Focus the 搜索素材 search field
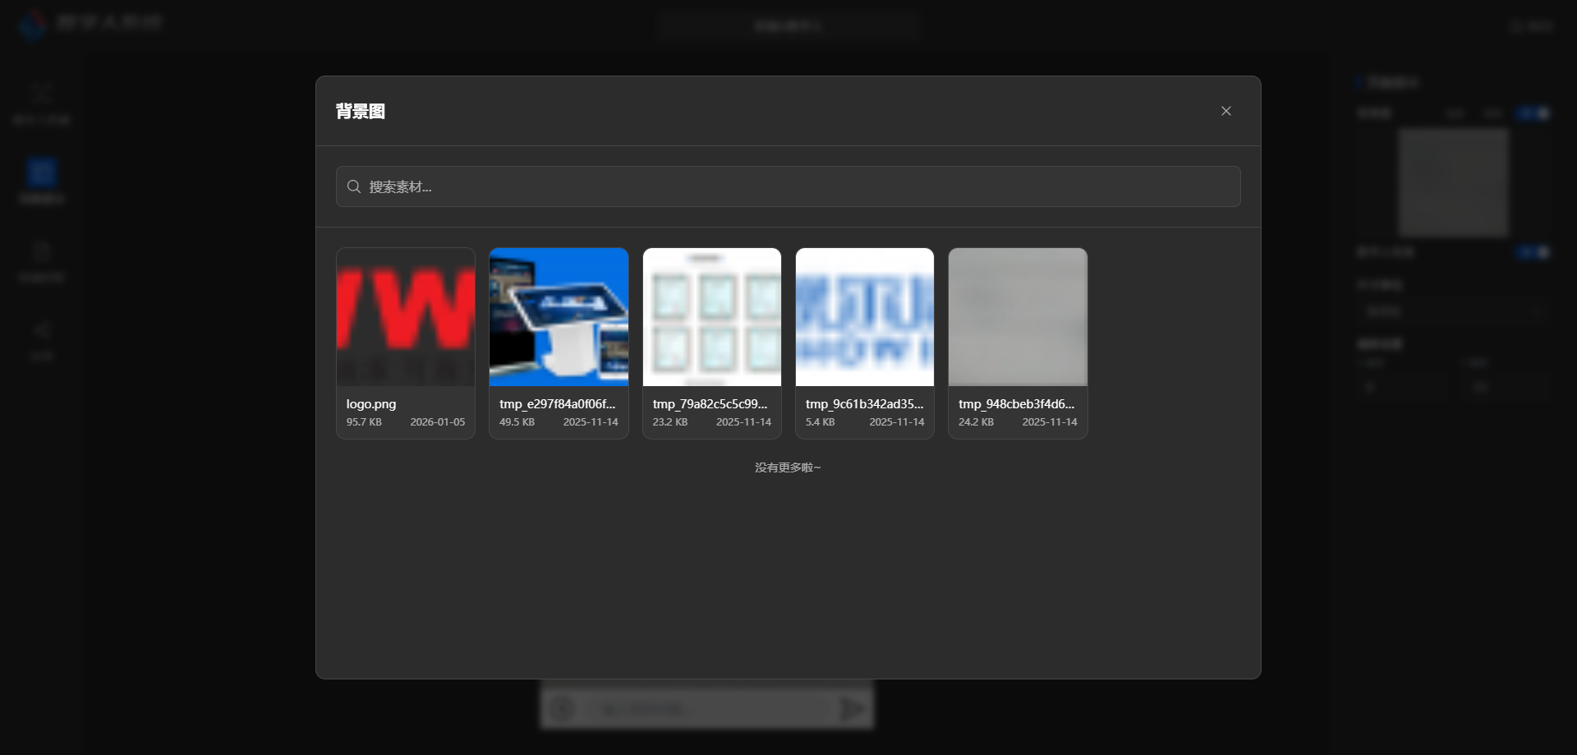This screenshot has width=1577, height=755. tap(788, 186)
